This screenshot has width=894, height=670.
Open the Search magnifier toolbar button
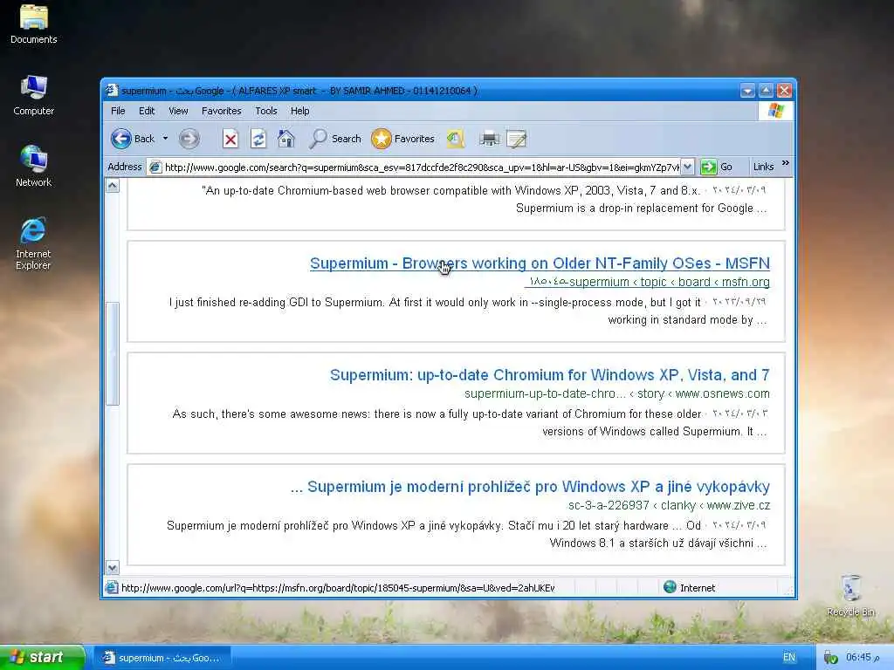pyautogui.click(x=335, y=139)
